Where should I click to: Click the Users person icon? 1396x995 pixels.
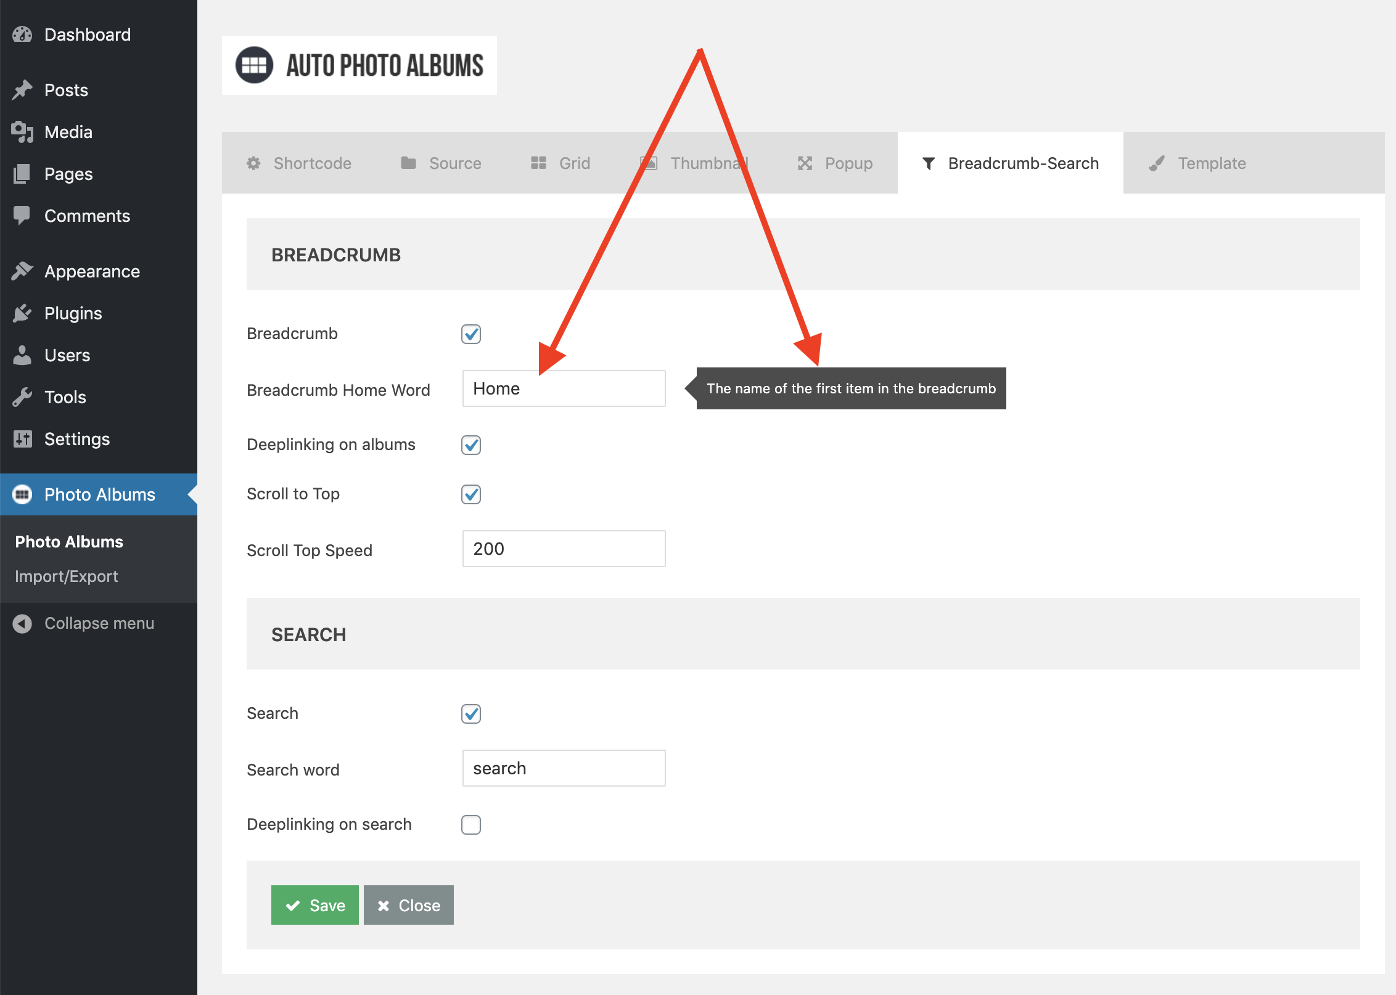(x=22, y=355)
